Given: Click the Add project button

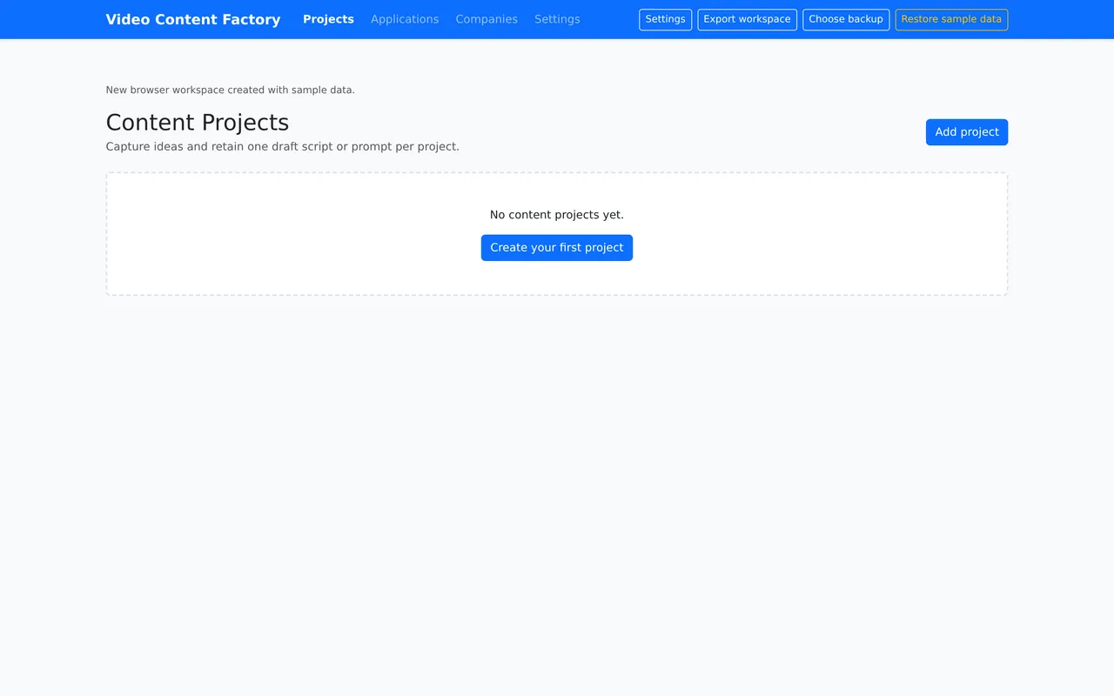Looking at the screenshot, I should click(x=967, y=132).
